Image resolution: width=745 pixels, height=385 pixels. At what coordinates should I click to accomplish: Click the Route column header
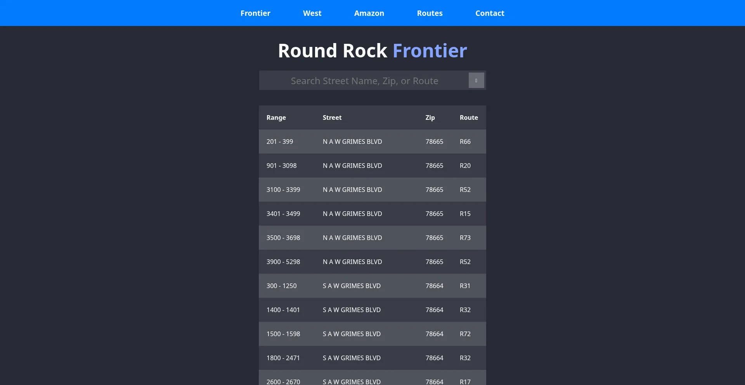pyautogui.click(x=469, y=117)
